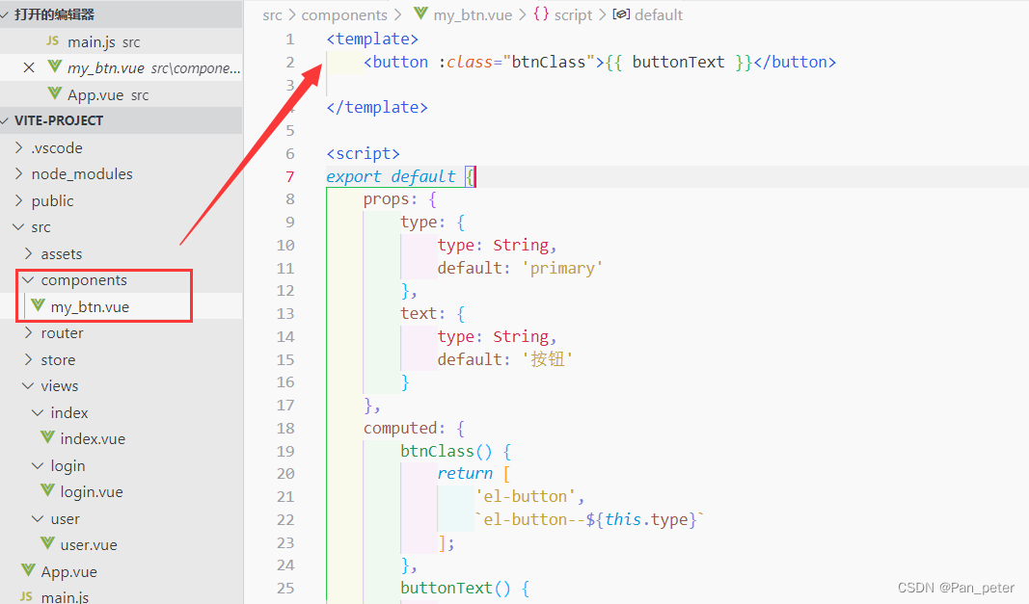Click 'text:' prop name on line 13

point(423,313)
